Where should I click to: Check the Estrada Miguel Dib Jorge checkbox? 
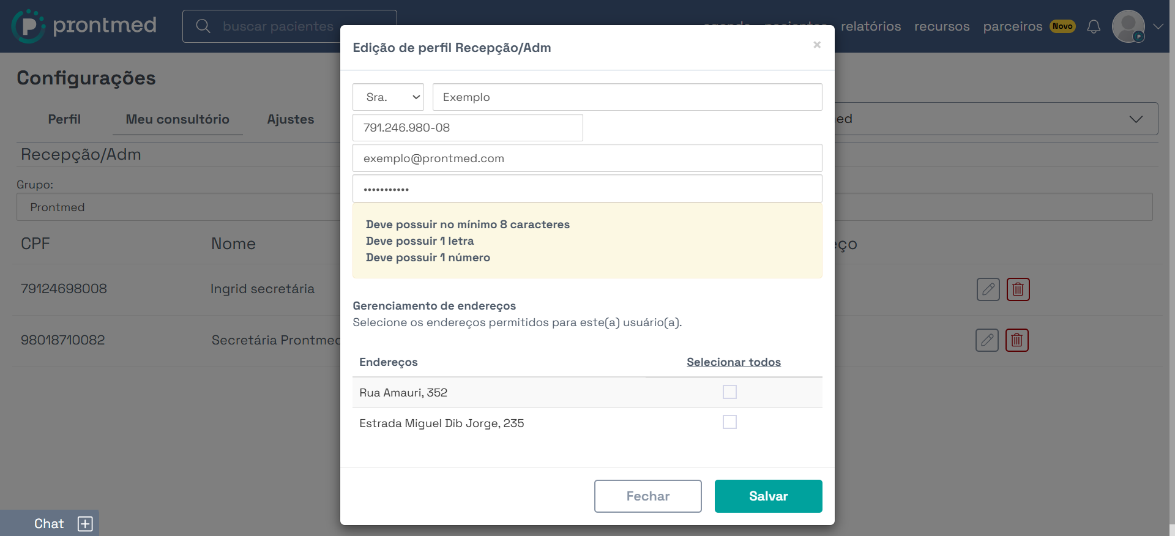[729, 422]
